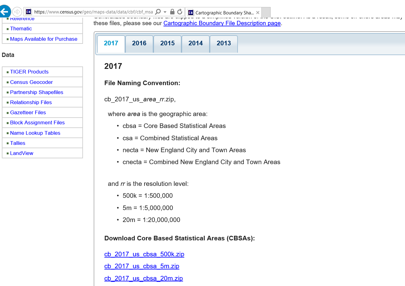Screen dimensions: 405x286
Task: Click 'necta = New England City and Town Areas'
Action: click(x=184, y=150)
